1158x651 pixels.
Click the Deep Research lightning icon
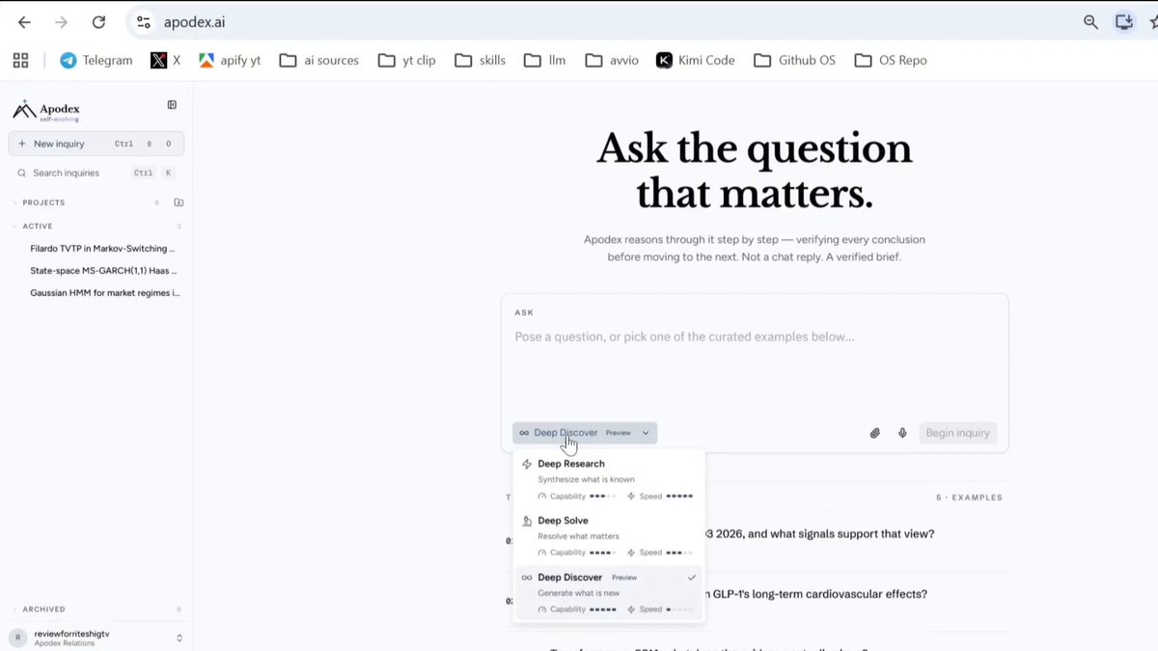527,464
